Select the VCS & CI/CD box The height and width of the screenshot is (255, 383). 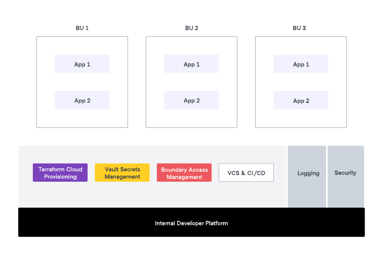[246, 173]
